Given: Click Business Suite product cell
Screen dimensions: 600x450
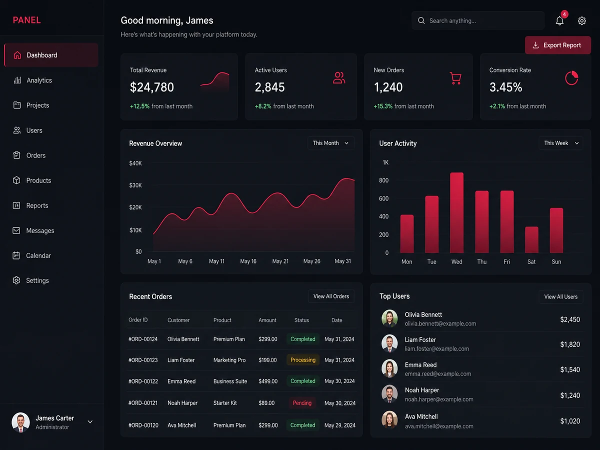Looking at the screenshot, I should click(x=230, y=381).
